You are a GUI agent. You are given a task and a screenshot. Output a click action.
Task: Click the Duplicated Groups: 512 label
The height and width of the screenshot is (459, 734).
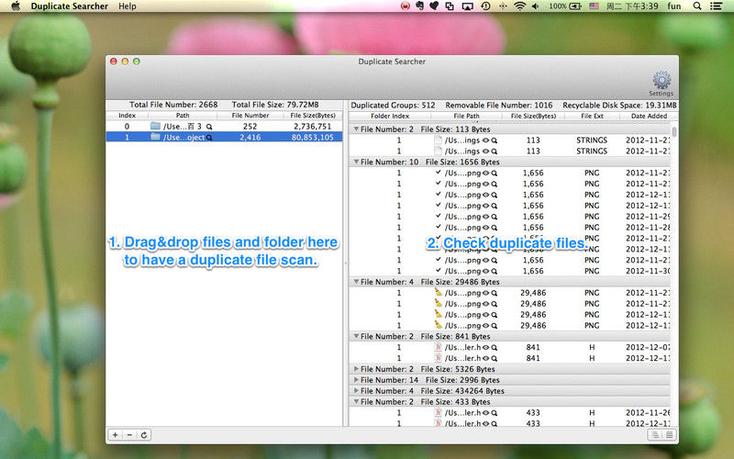point(393,106)
